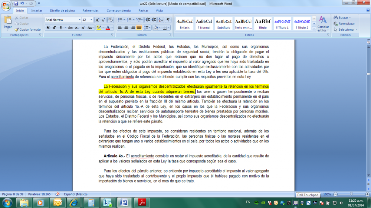Screen dimensions: 371x208
Task: Justify the paragraph text
Action: (x=139, y=28)
